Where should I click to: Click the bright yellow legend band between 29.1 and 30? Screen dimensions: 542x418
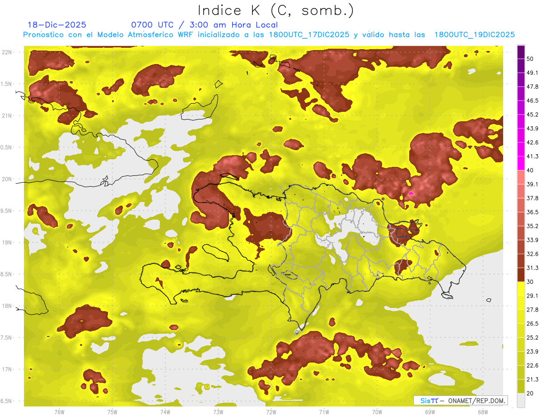click(521, 289)
